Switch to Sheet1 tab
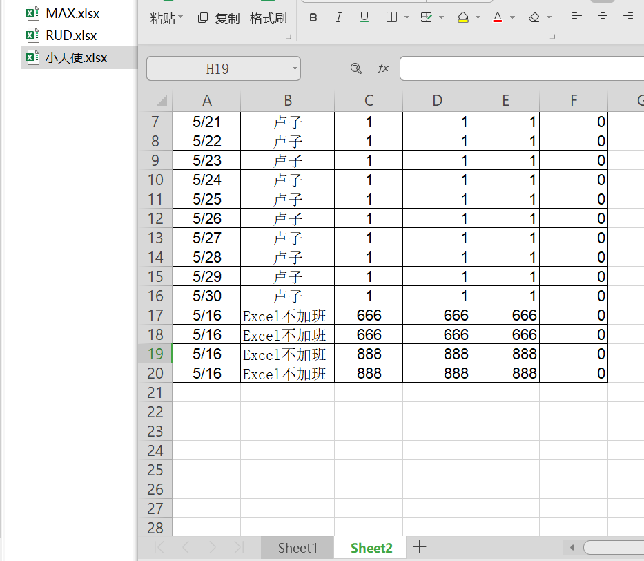 coord(297,547)
